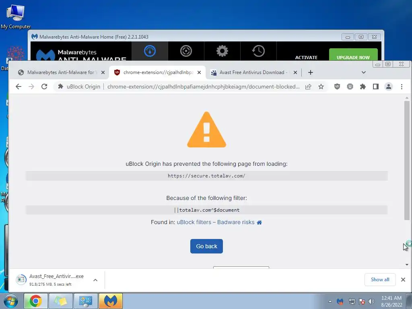Close the chrome-extension blocked tab
This screenshot has height=309, width=412.
(199, 72)
